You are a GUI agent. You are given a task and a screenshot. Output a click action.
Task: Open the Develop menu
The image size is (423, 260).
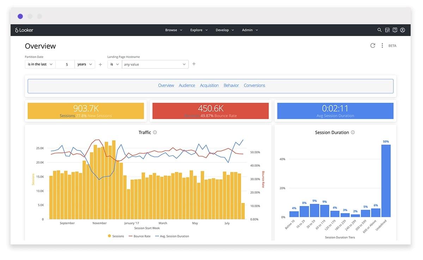click(x=225, y=30)
